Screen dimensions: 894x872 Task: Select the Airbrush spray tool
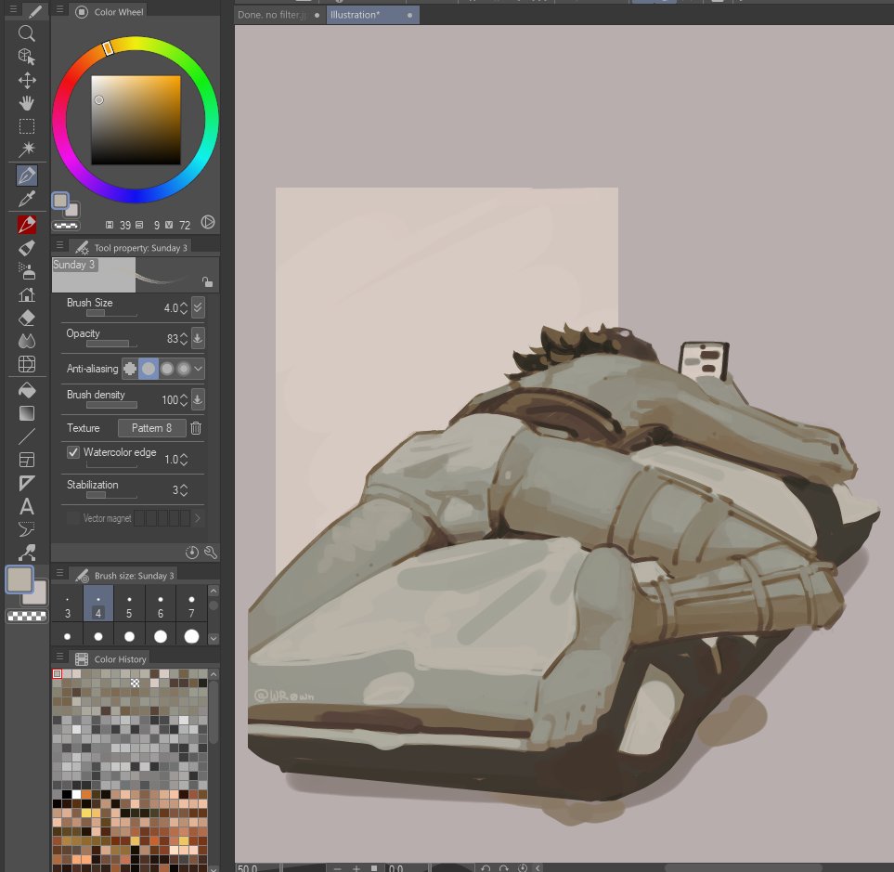[x=27, y=271]
